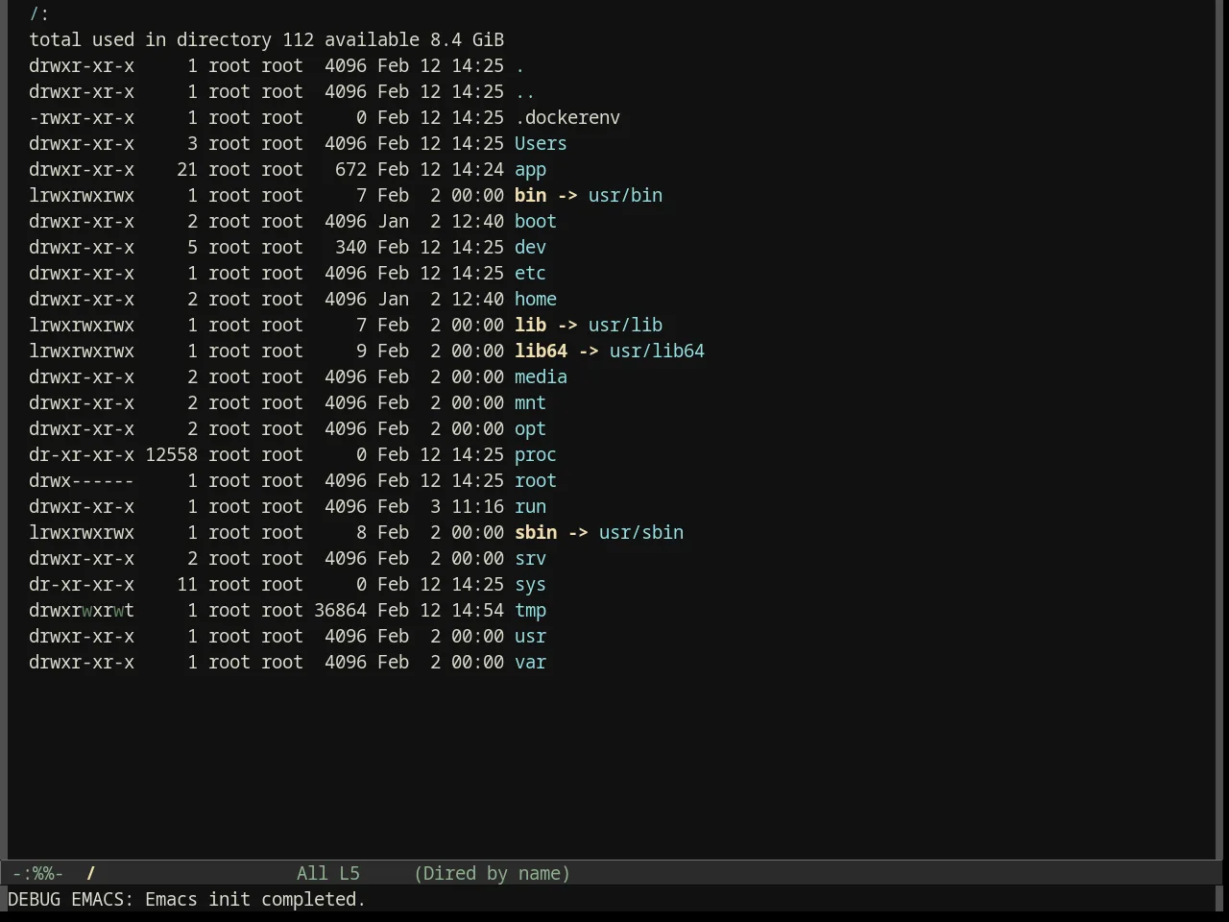Screen dimensions: 1229x922
Task: Click the parent directory '..' entry
Action: coord(525,91)
